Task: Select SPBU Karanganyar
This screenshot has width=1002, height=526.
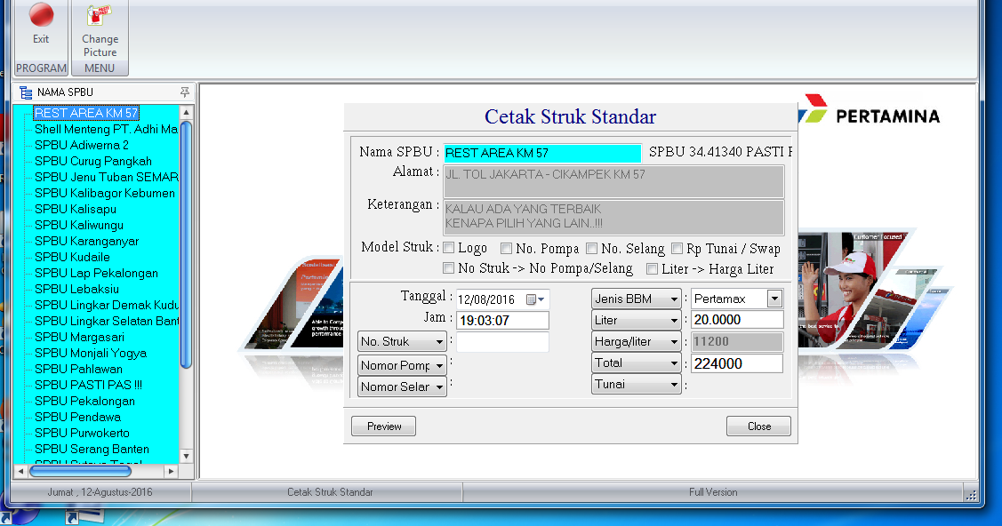Action: 87,241
